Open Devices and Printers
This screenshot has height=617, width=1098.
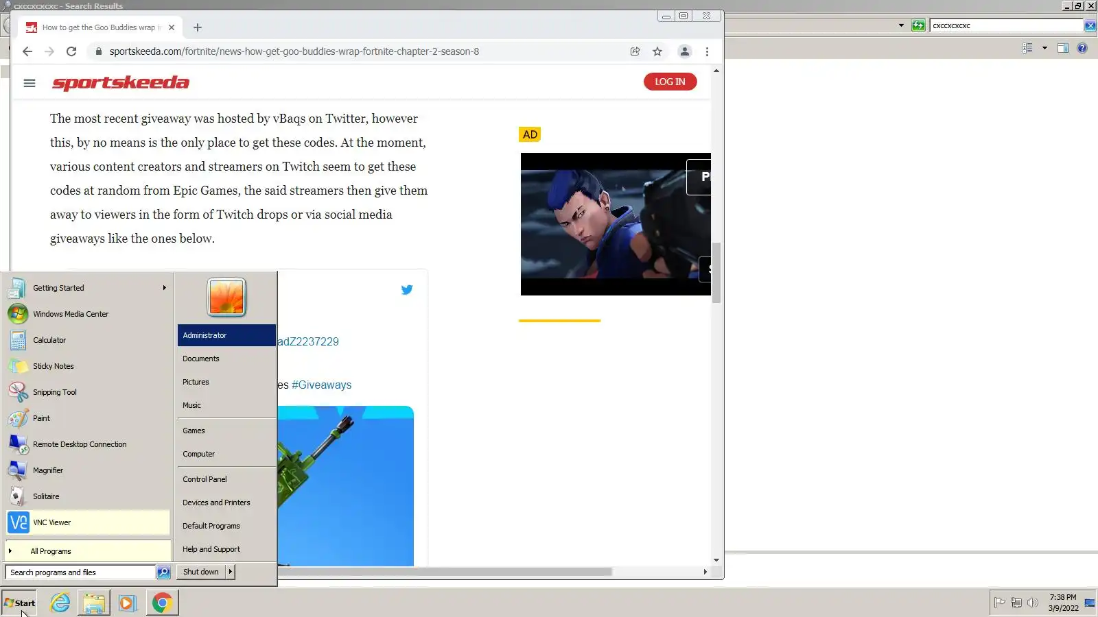pyautogui.click(x=226, y=503)
